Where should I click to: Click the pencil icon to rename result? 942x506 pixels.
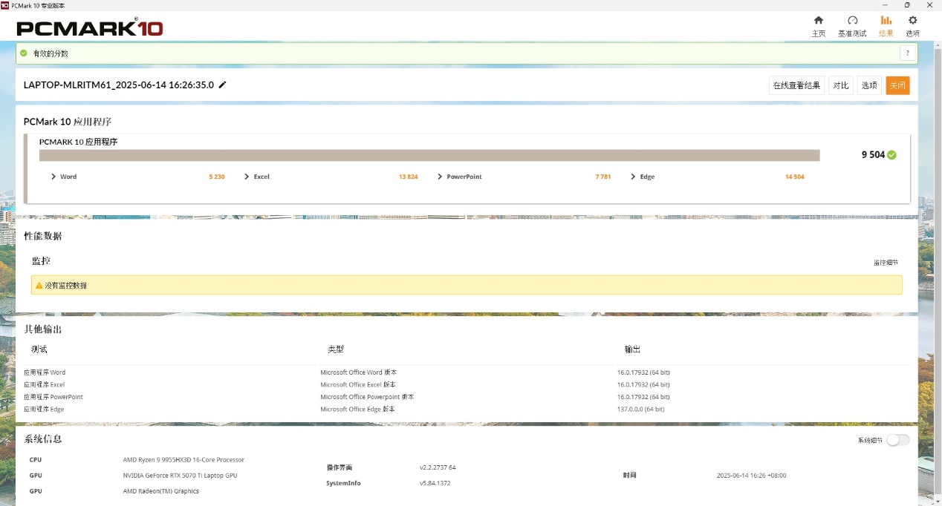point(222,85)
